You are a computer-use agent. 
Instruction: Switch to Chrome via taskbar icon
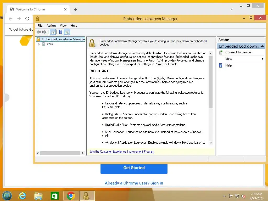(x=71, y=196)
